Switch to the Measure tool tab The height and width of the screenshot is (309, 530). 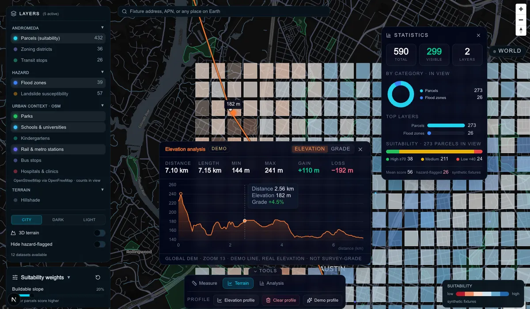204,283
